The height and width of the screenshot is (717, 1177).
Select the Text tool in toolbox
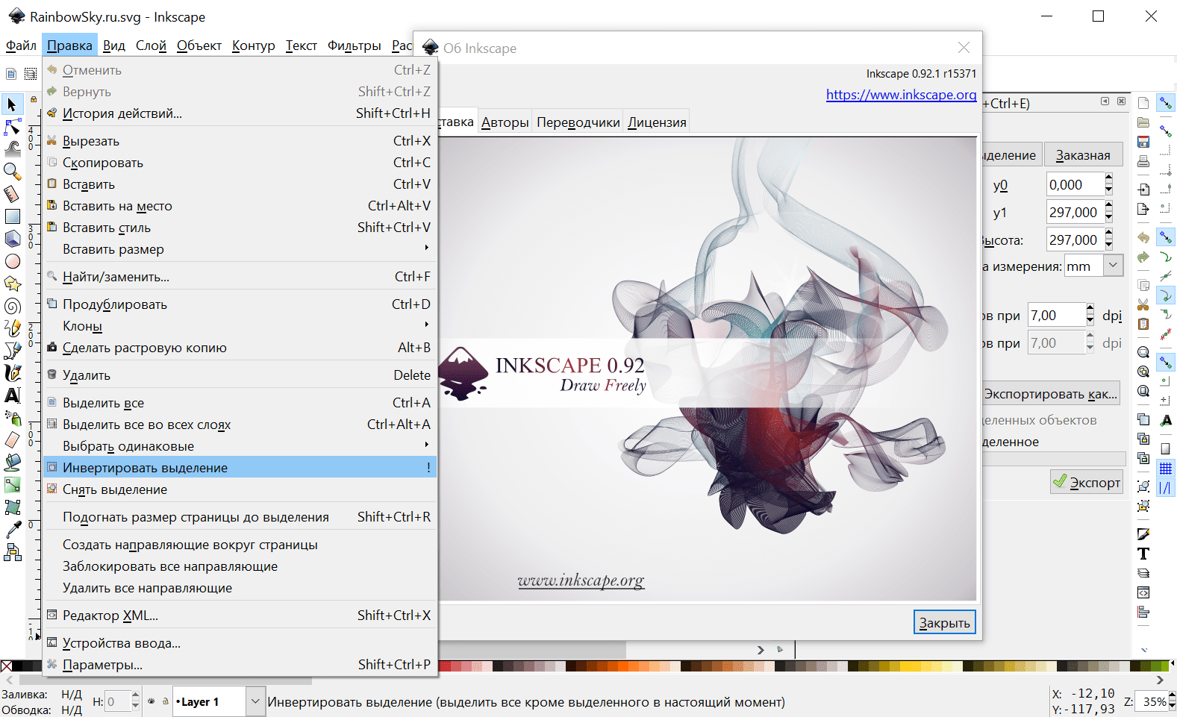[12, 395]
